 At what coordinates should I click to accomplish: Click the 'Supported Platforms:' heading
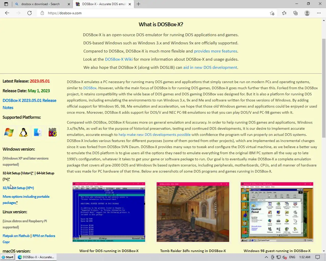point(22,117)
